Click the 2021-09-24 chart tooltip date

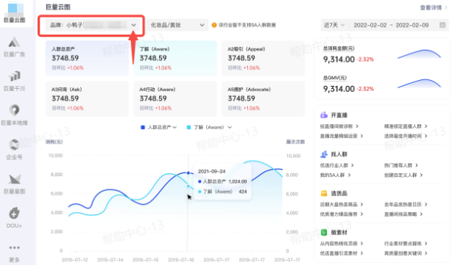click(211, 171)
